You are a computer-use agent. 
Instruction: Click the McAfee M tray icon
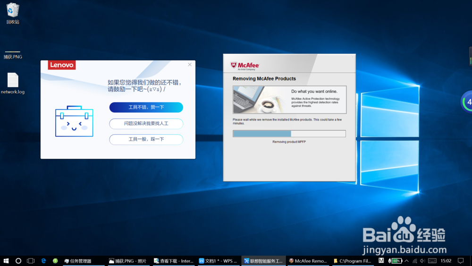coord(381,261)
